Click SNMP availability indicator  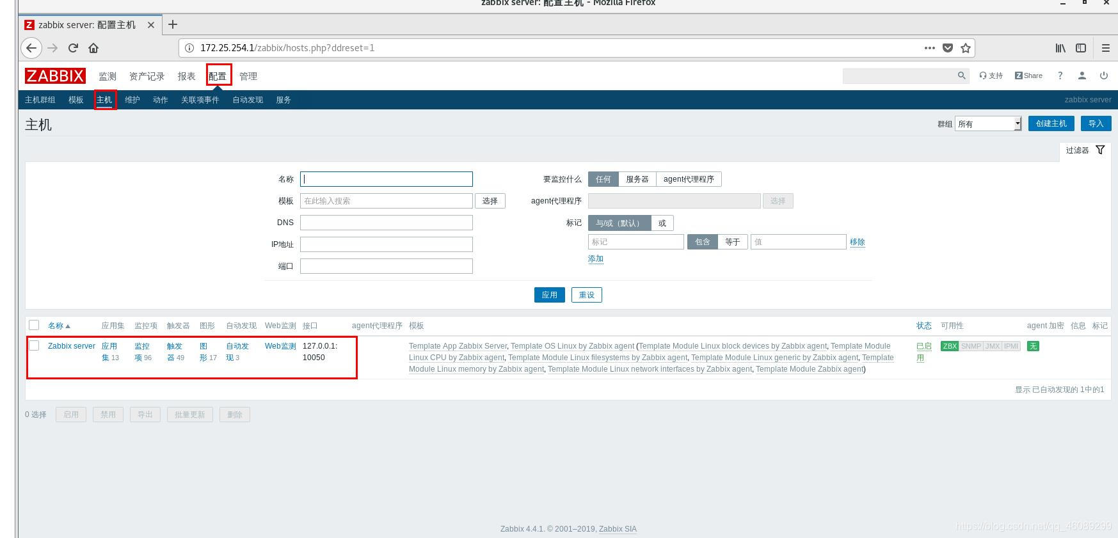pyautogui.click(x=971, y=346)
